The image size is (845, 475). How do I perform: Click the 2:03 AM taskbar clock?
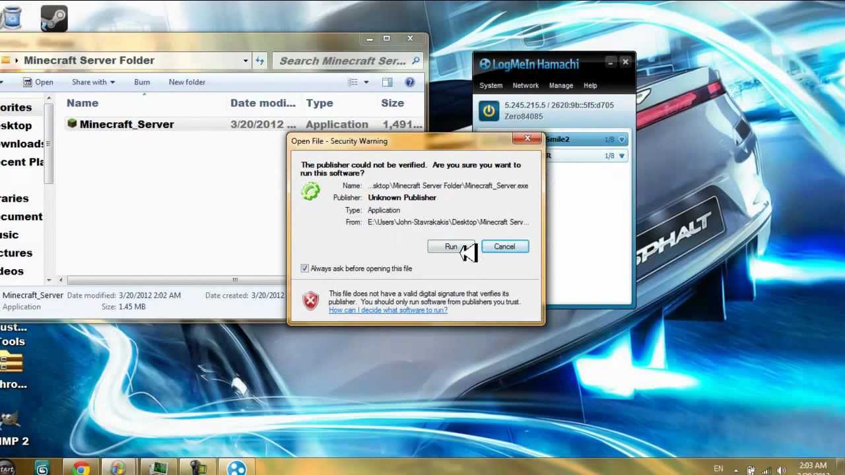pos(813,466)
